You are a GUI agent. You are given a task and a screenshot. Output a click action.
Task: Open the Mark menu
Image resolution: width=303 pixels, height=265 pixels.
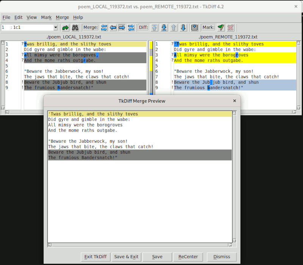click(46, 17)
